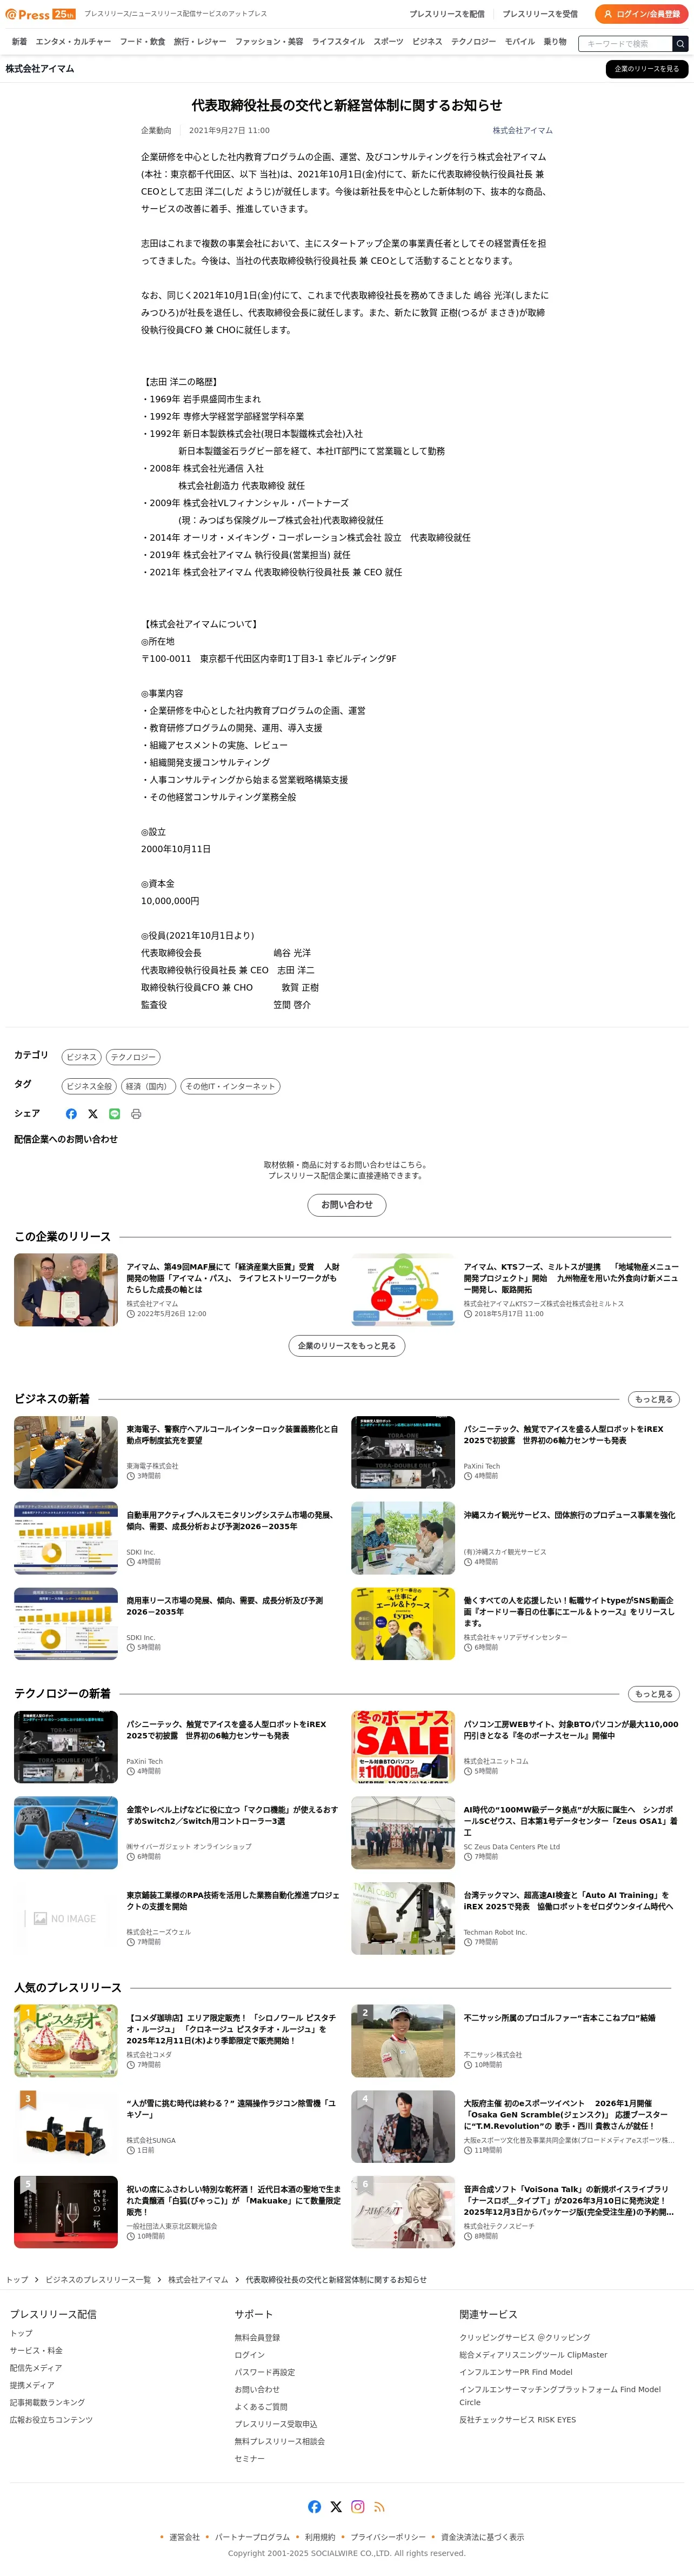The height and width of the screenshot is (2576, 694).
Task: Click プレスリリースを受信 header link
Action: 540,14
